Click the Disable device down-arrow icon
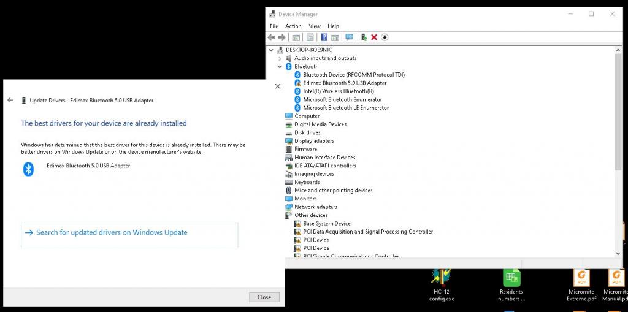Image resolution: width=628 pixels, height=312 pixels. click(385, 37)
